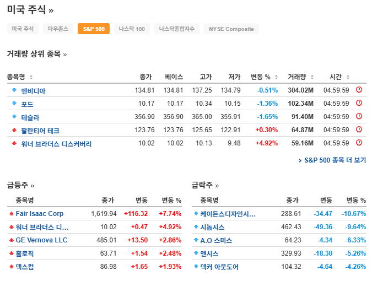Viewport: 372px width, 281px height.
Task: Open 미국 주식 heading link
Action: (x=30, y=10)
